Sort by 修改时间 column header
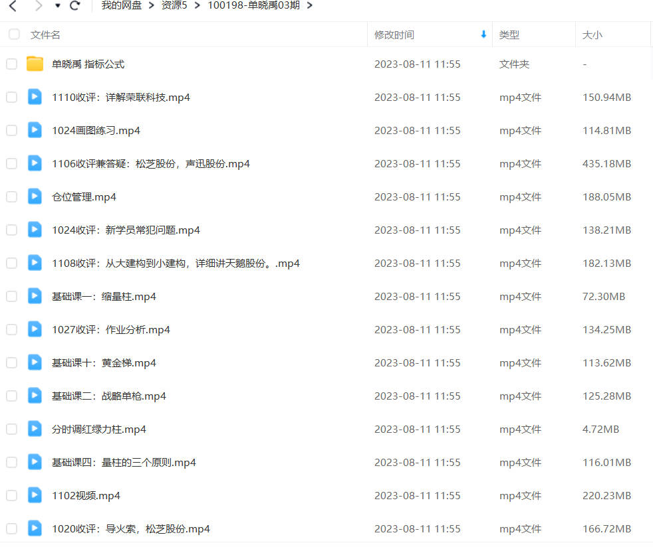The height and width of the screenshot is (549, 653). coord(394,35)
